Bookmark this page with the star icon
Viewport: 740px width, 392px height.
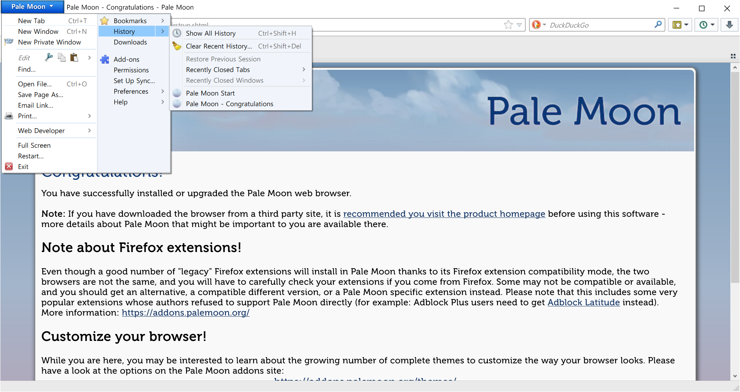(508, 25)
